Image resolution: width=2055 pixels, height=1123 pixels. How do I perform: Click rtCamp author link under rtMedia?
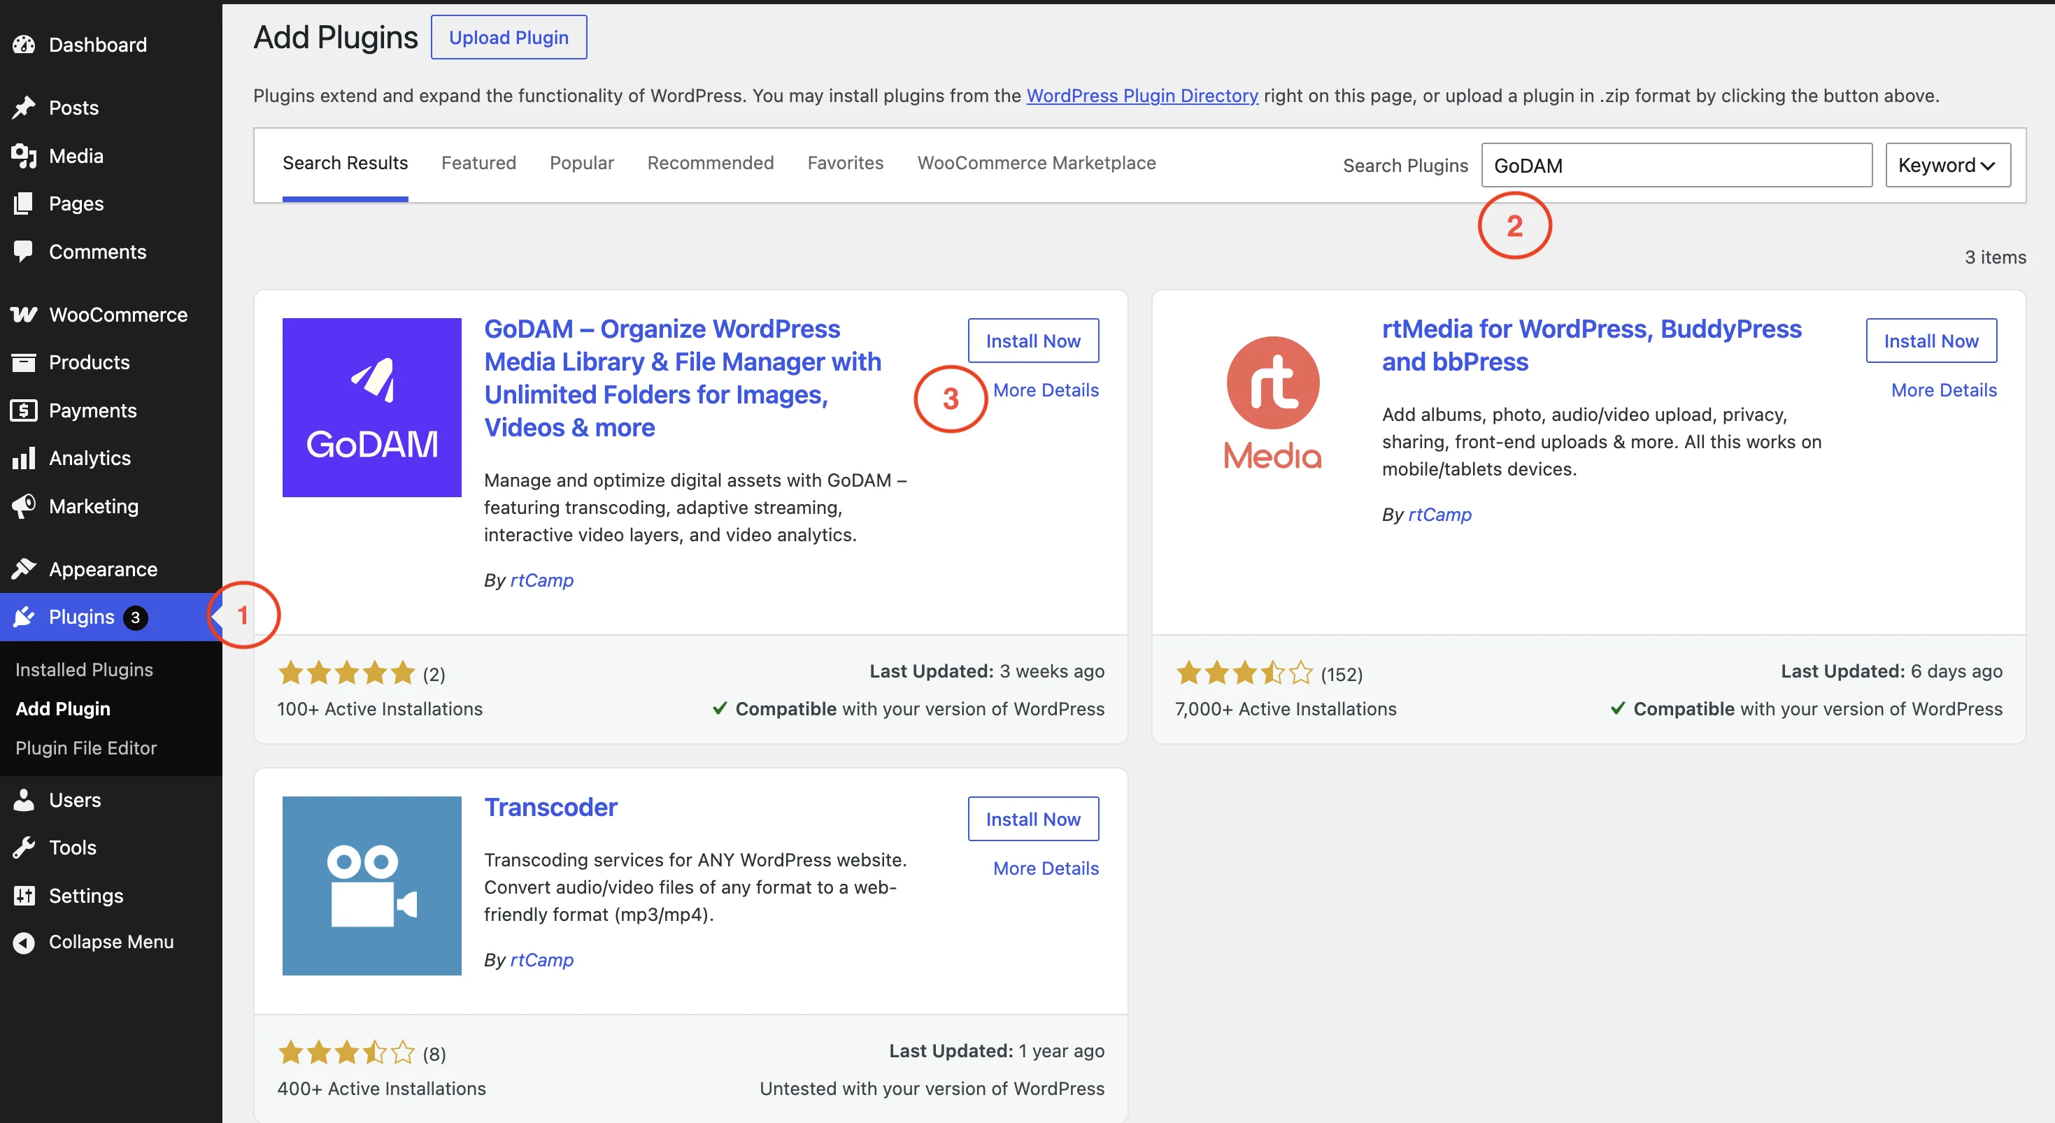pos(1439,515)
